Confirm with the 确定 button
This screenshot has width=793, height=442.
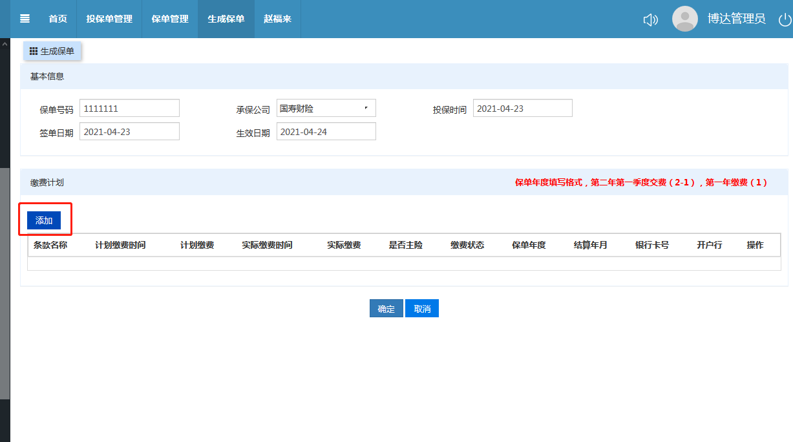386,309
